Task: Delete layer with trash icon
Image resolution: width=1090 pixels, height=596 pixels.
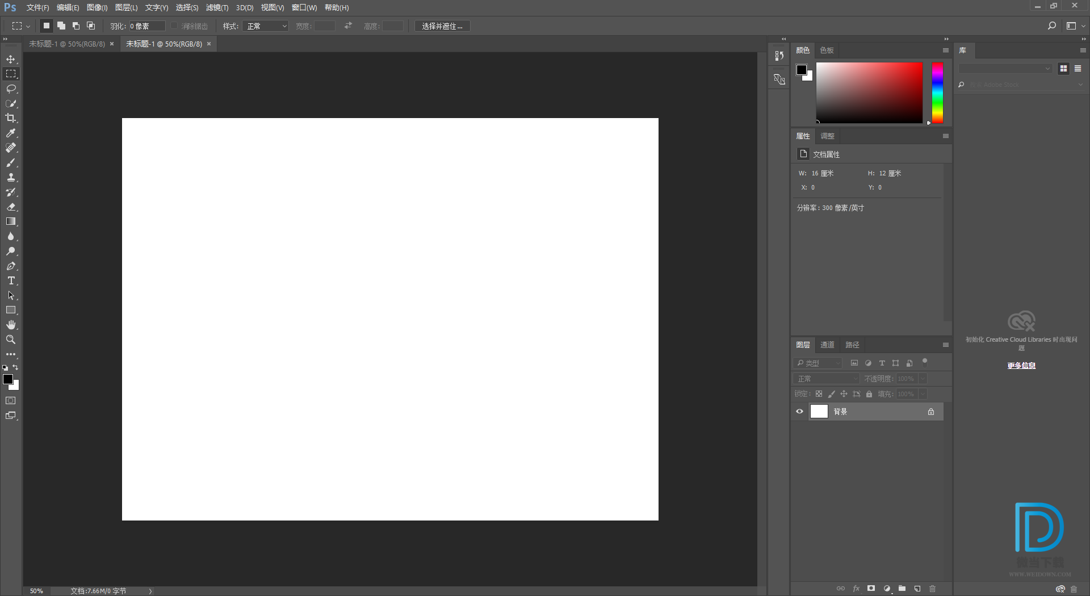Action: (932, 589)
